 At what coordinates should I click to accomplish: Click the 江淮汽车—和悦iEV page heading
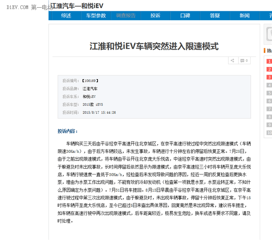tap(77, 6)
